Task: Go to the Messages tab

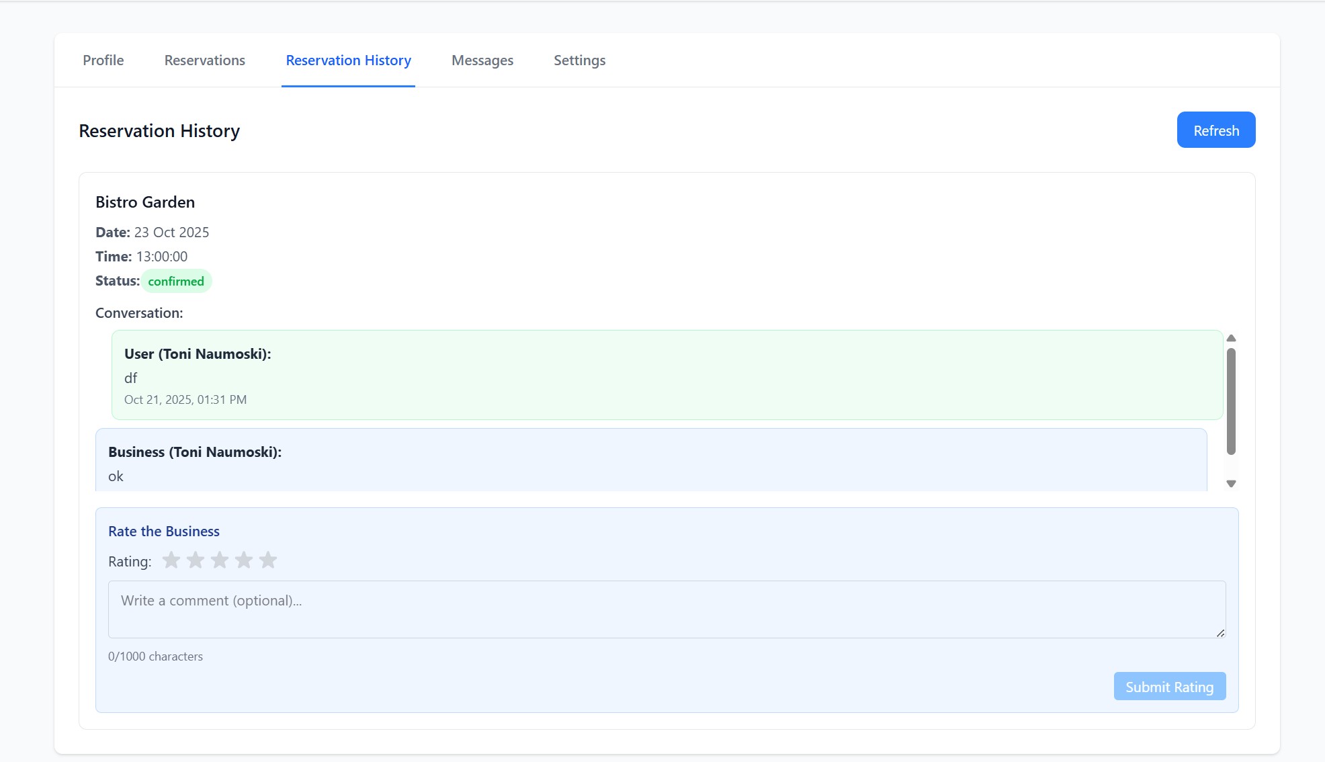Action: point(482,60)
